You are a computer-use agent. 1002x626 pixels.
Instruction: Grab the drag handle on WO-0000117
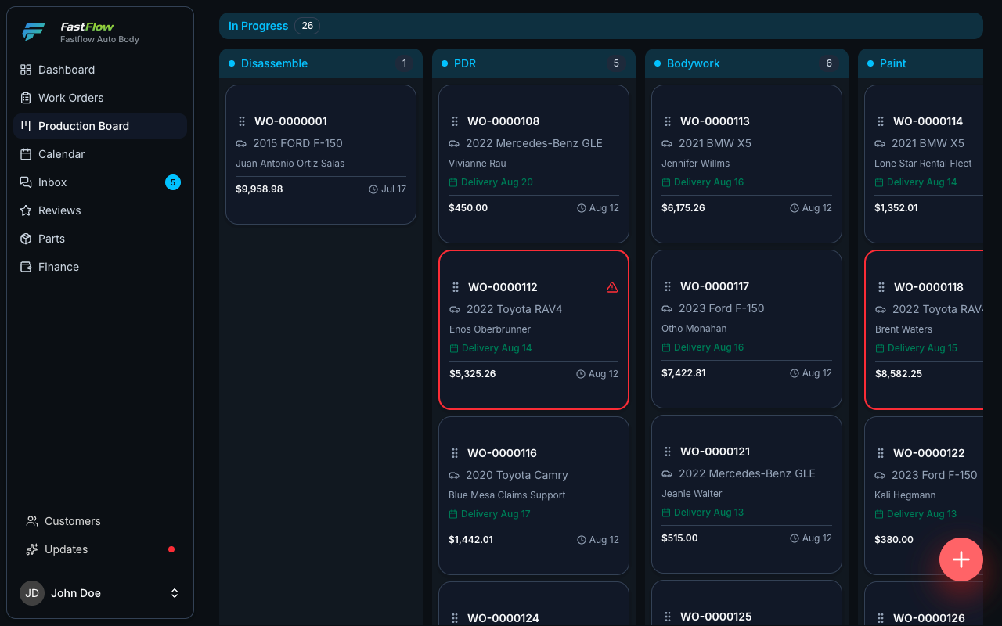click(x=668, y=286)
